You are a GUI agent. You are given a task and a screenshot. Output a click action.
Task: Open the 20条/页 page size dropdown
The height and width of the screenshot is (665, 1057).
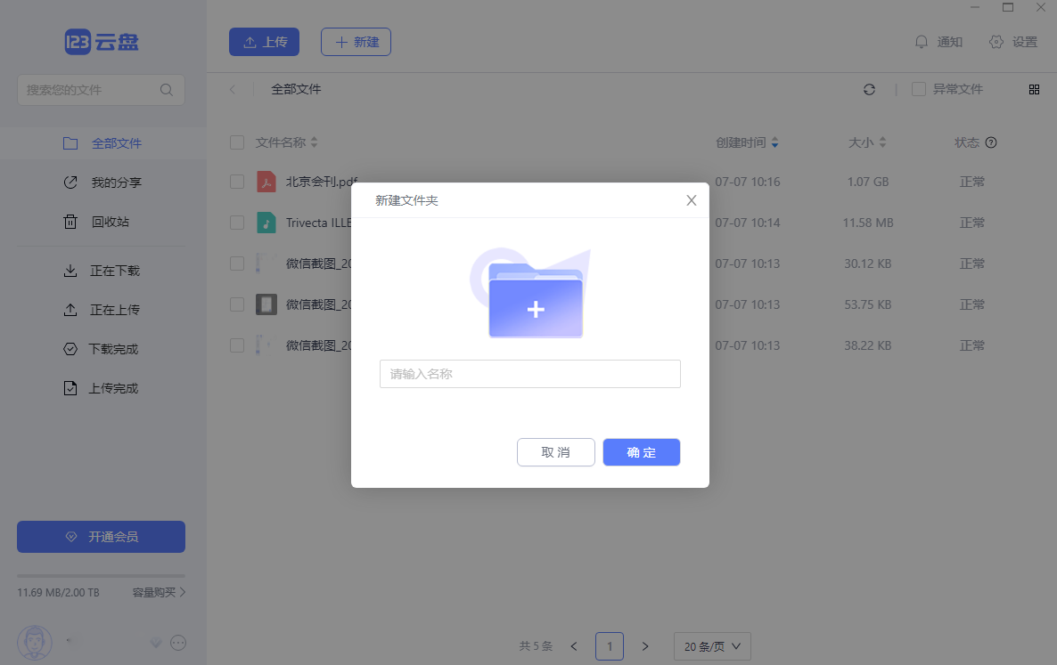point(711,646)
